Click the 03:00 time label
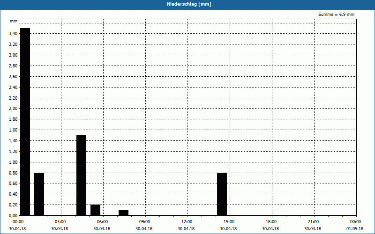The height and width of the screenshot is (234, 375). click(x=60, y=222)
